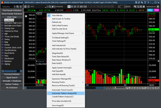Click My Indicators button

click(12, 88)
